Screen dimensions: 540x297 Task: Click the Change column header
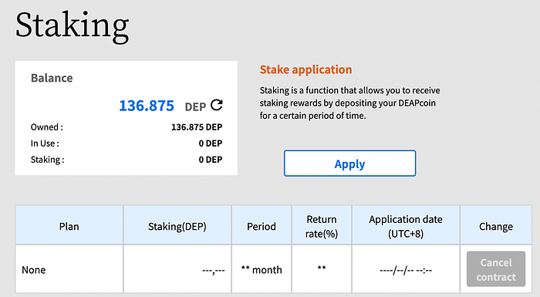coord(496,225)
